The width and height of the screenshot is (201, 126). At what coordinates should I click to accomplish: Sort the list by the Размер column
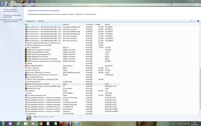[100, 24]
